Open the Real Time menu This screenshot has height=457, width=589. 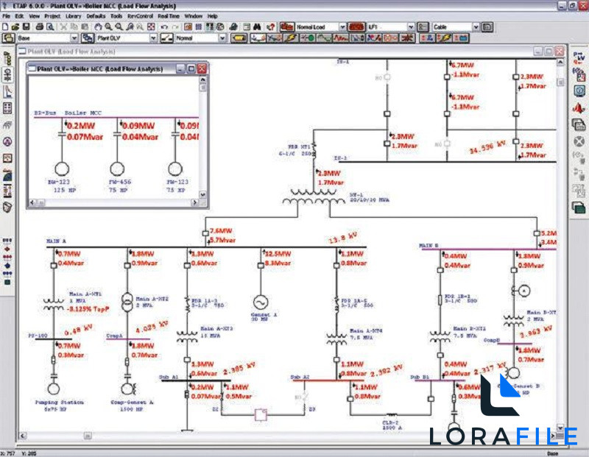pyautogui.click(x=169, y=16)
